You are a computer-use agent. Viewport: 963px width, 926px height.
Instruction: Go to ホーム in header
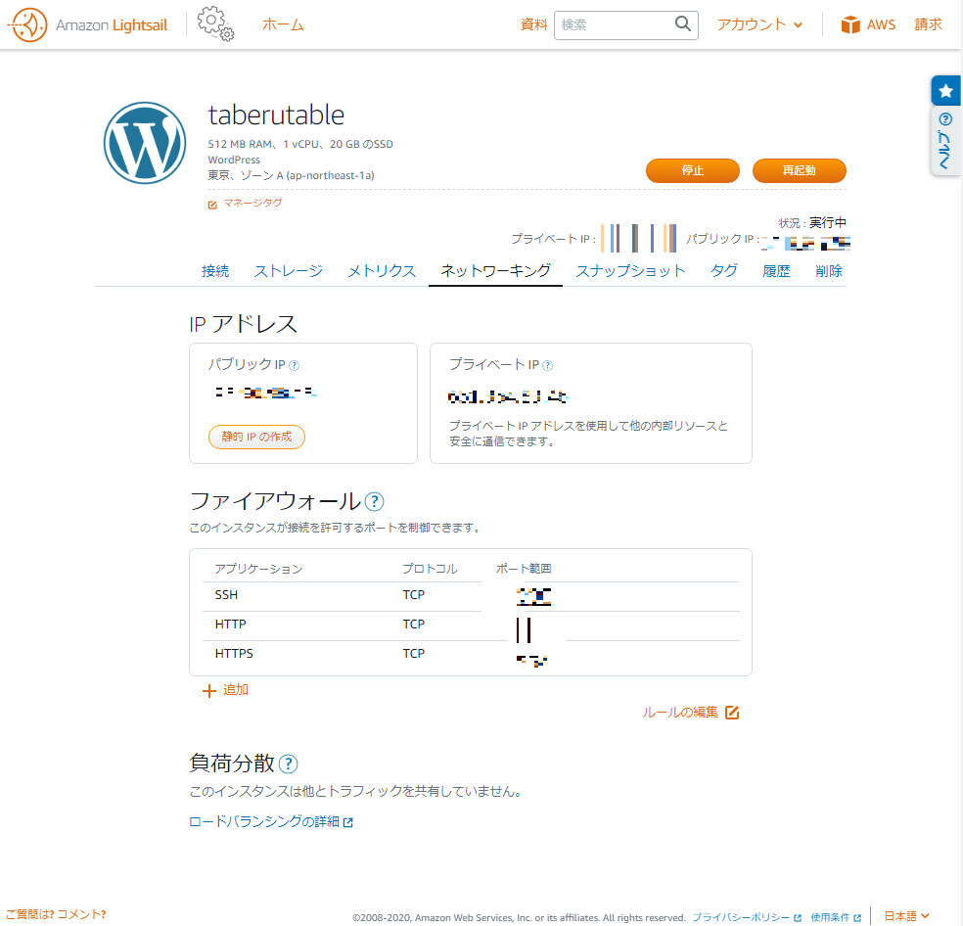tap(283, 24)
